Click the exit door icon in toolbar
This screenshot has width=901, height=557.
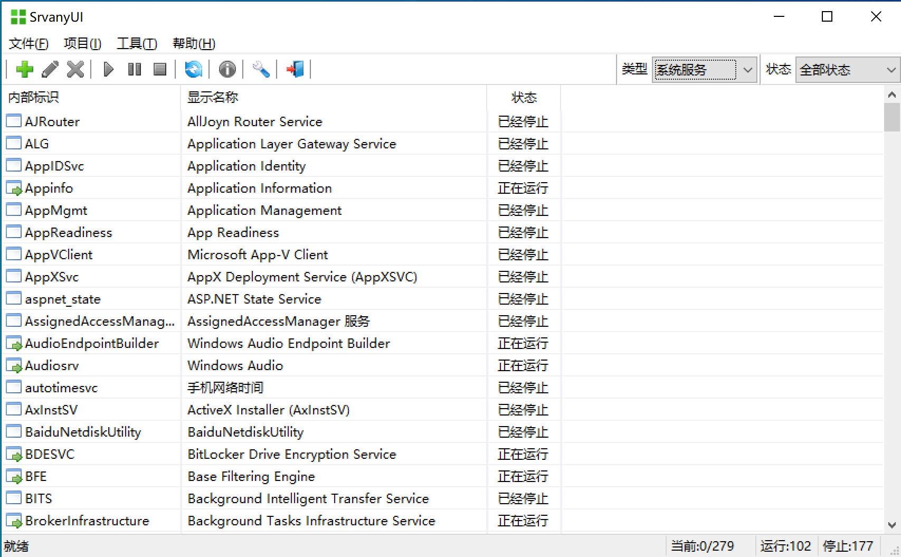click(295, 69)
